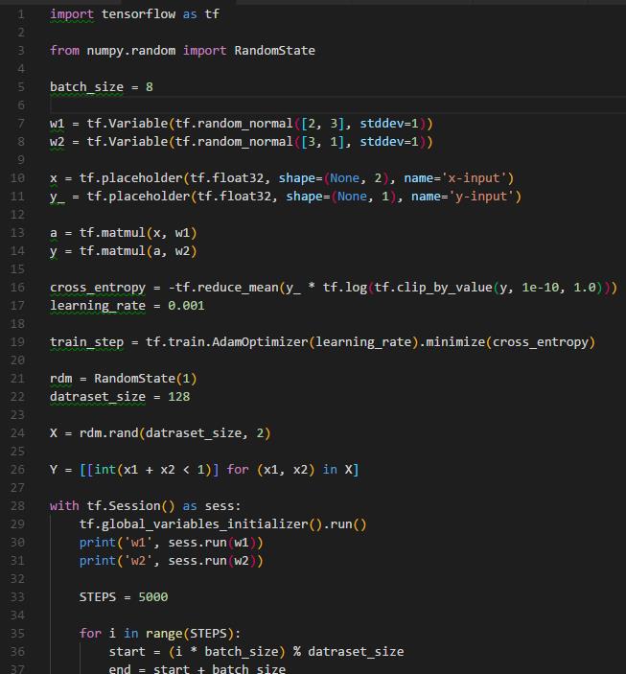Click 'learning_rate' on line 17
Screen dimensions: 626x674
point(98,306)
